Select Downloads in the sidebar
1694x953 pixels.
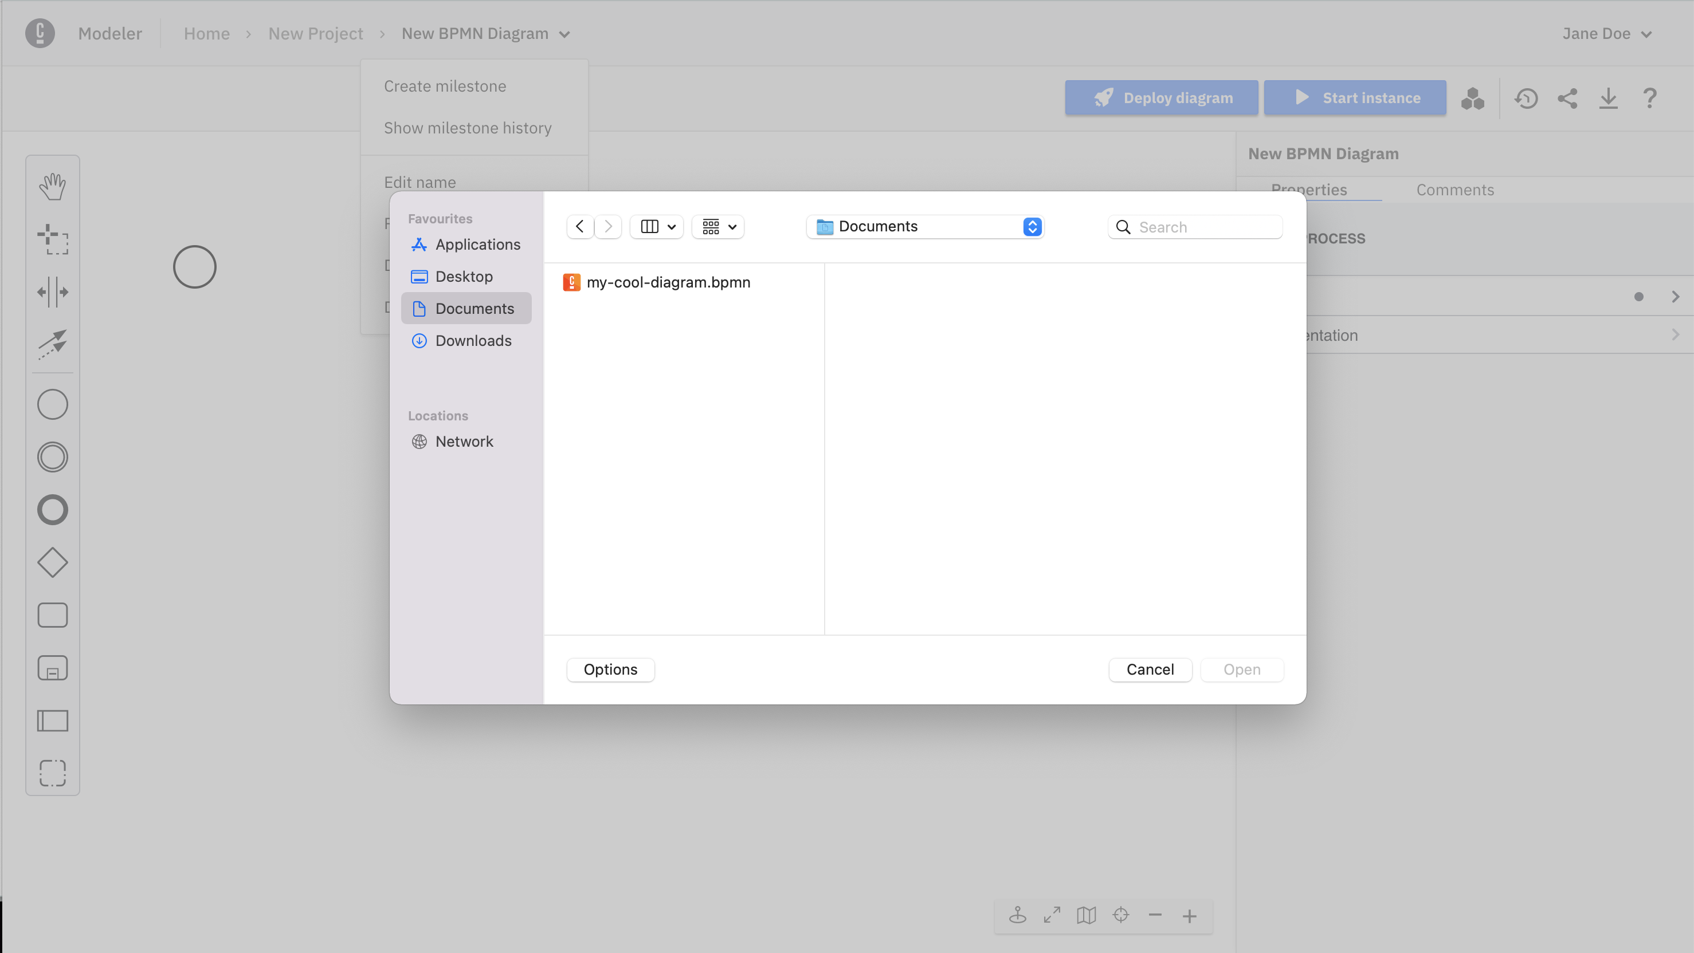point(473,340)
